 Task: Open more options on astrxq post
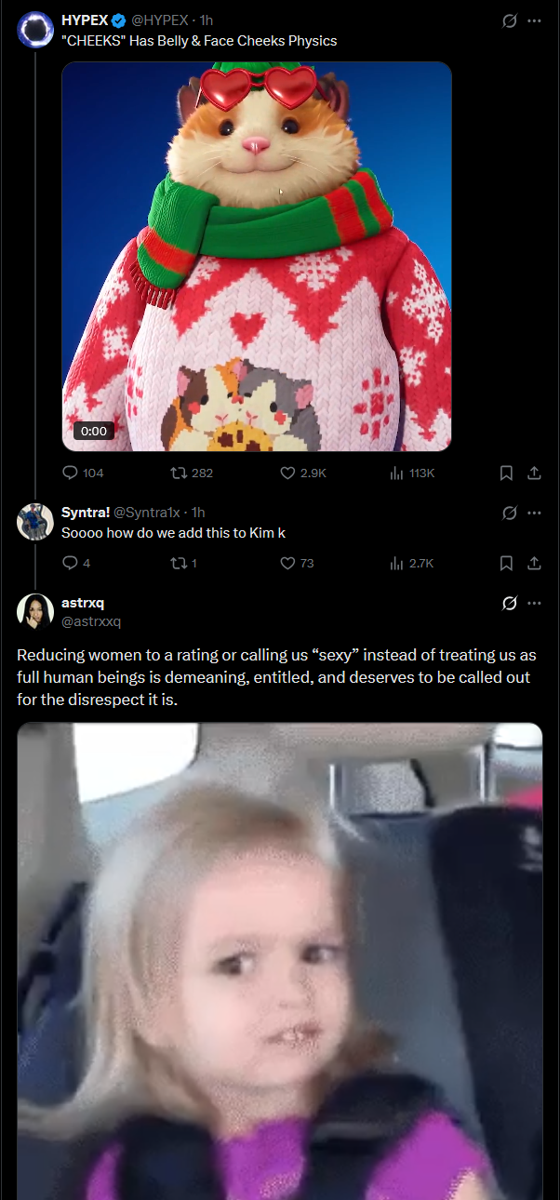pyautogui.click(x=534, y=603)
